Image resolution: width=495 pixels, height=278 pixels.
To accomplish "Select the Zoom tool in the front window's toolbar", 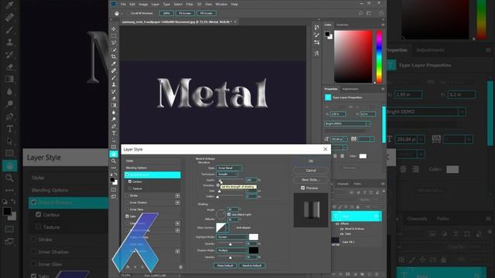I will point(114,161).
